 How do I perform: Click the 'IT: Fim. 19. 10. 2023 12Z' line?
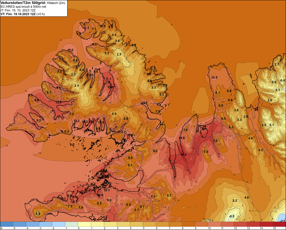(18, 10)
